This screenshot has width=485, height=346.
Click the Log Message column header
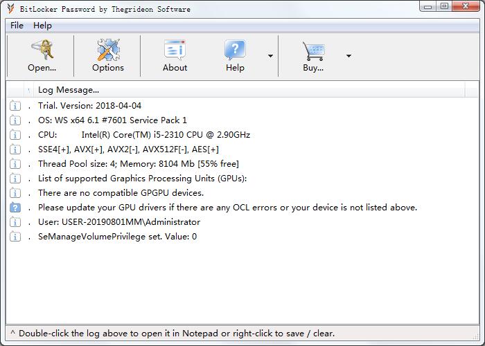point(69,90)
